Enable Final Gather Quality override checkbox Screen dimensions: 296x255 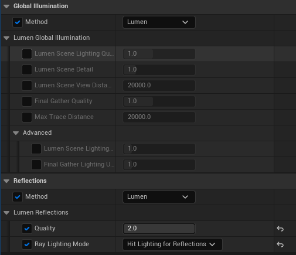[x=27, y=101]
